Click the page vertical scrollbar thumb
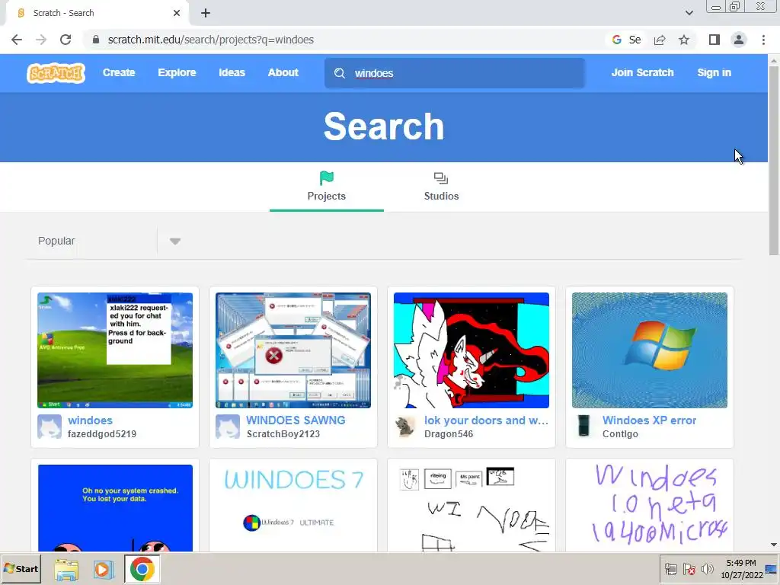The image size is (780, 585). tap(774, 161)
